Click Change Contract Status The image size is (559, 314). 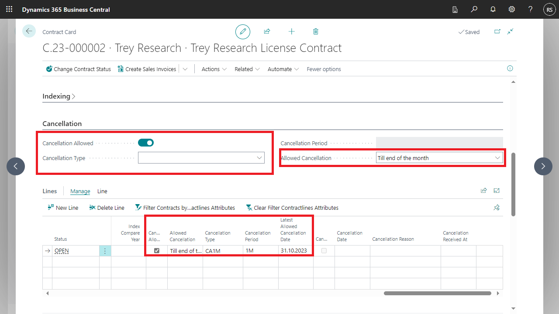coord(79,69)
